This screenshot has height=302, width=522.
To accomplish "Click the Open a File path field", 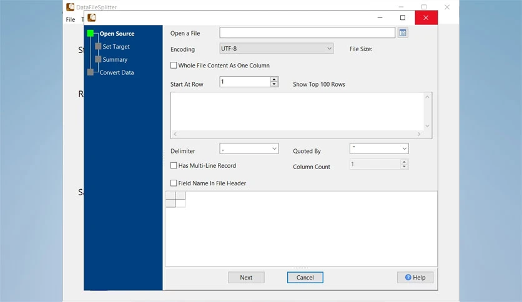I will [x=307, y=32].
